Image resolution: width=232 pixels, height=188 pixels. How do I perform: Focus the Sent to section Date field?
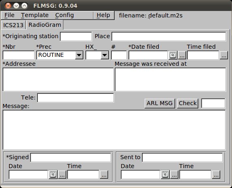141,175
